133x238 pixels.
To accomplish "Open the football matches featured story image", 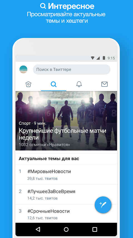I will [x=66, y=121].
